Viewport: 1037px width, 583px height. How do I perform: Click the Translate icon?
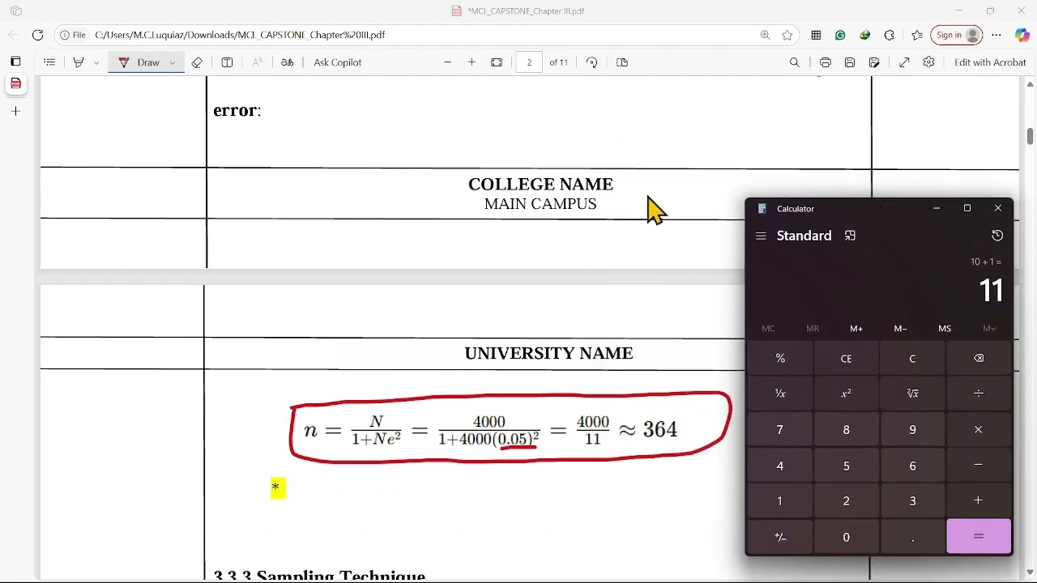(287, 62)
